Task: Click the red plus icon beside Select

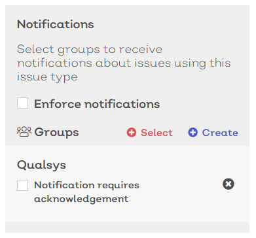Action: 132,133
